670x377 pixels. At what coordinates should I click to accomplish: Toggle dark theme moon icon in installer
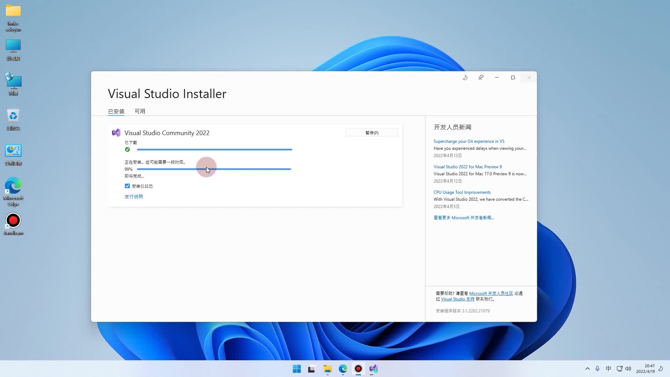point(465,77)
